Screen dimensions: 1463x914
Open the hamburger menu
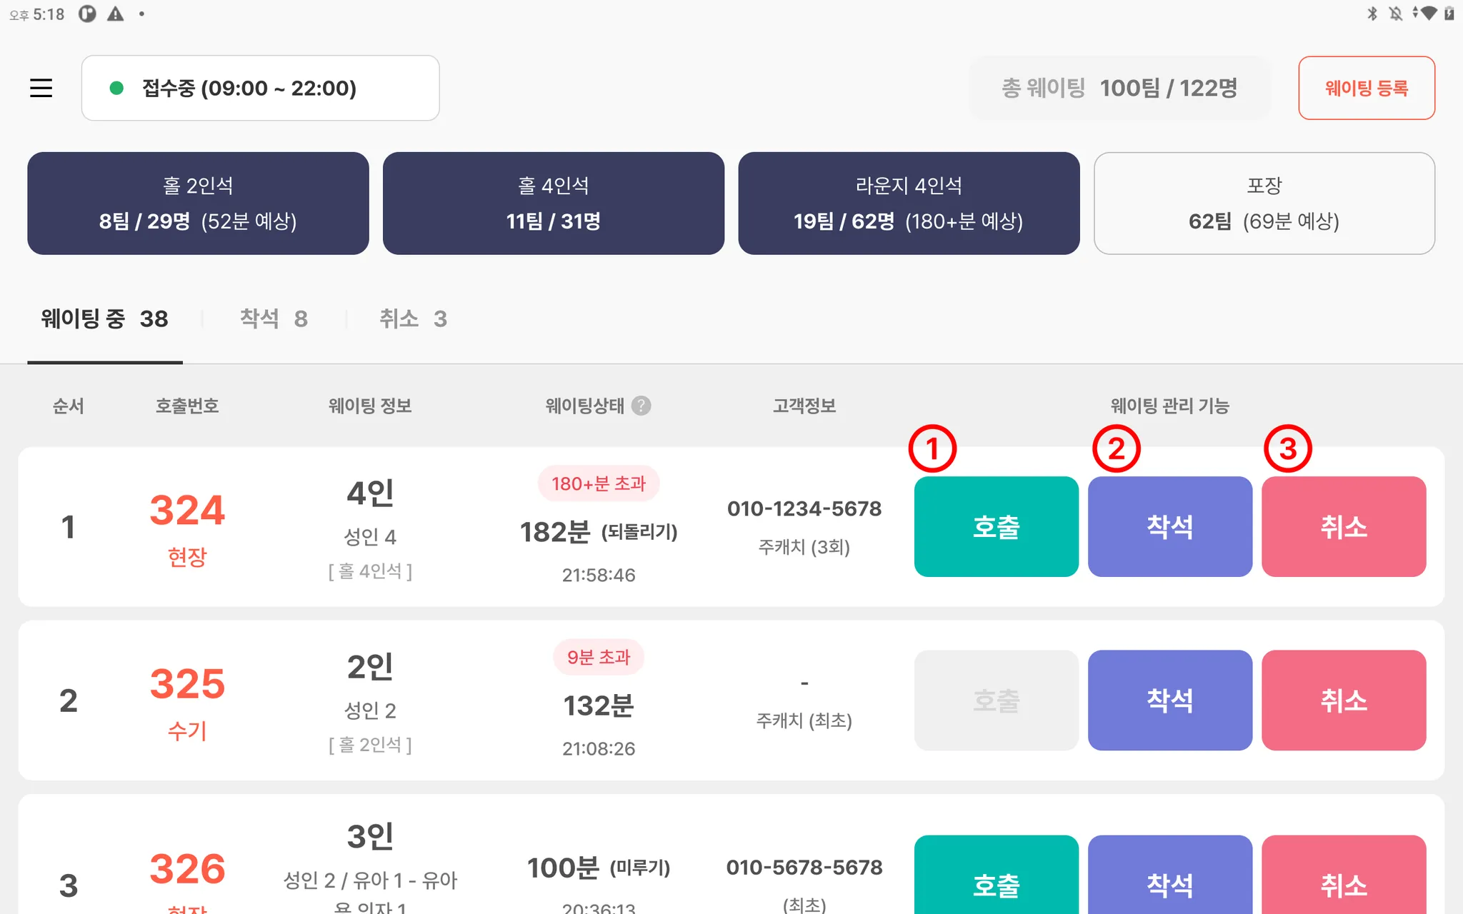(x=41, y=88)
